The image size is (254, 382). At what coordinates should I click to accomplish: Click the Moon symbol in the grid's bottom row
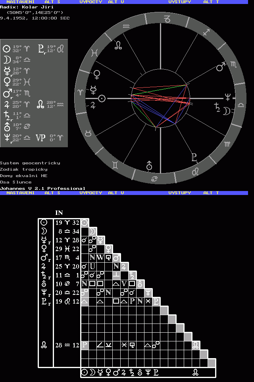[92, 372]
